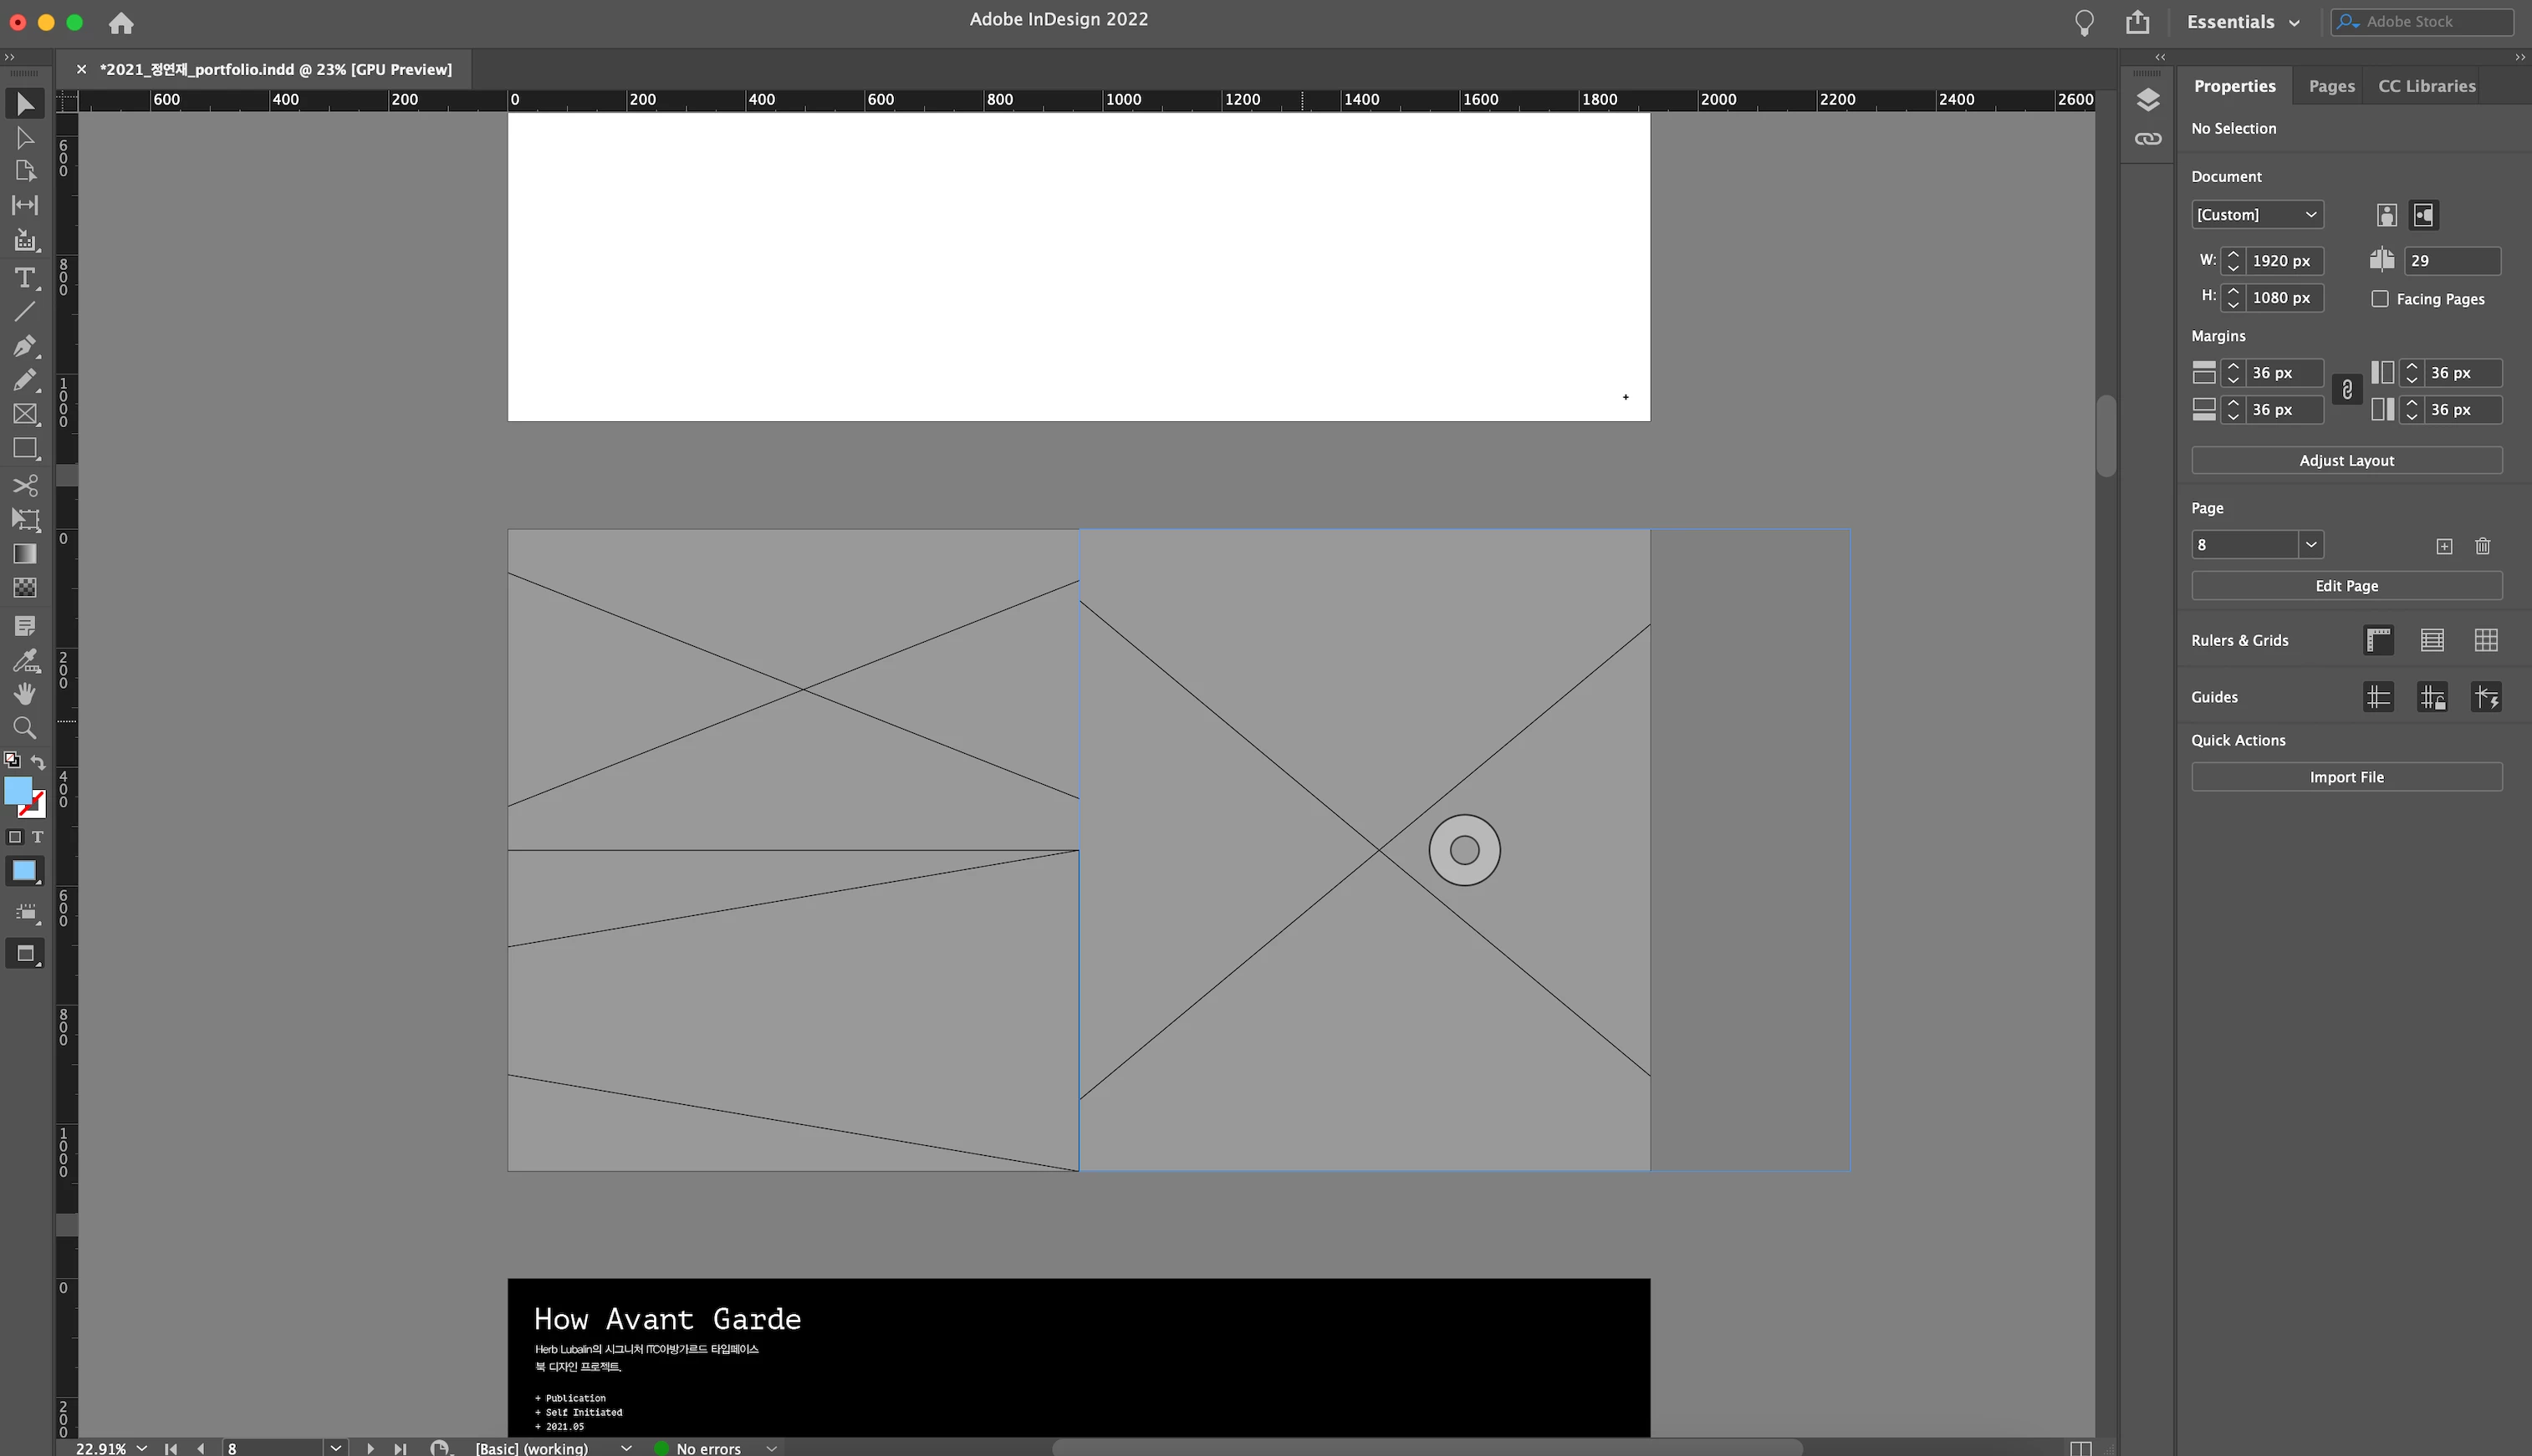This screenshot has height=1456, width=2532.
Task: Expand the Essentials workspace switcher
Action: click(2242, 22)
